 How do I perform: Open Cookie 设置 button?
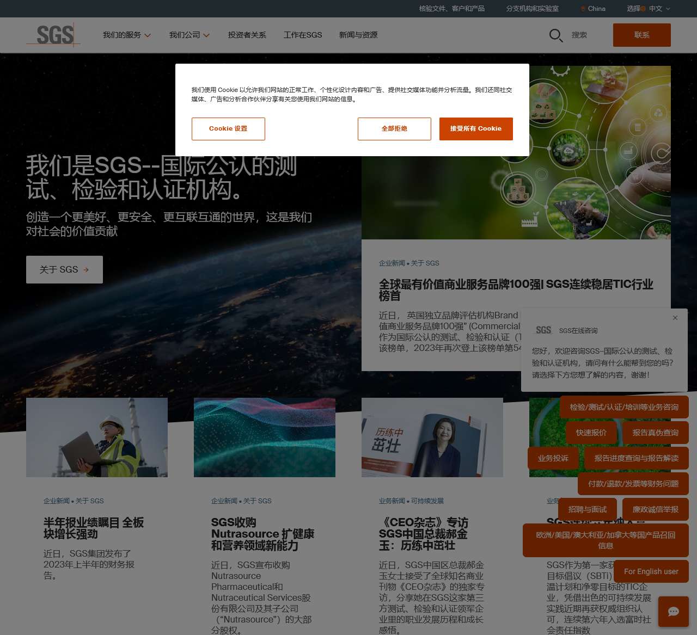pyautogui.click(x=228, y=129)
